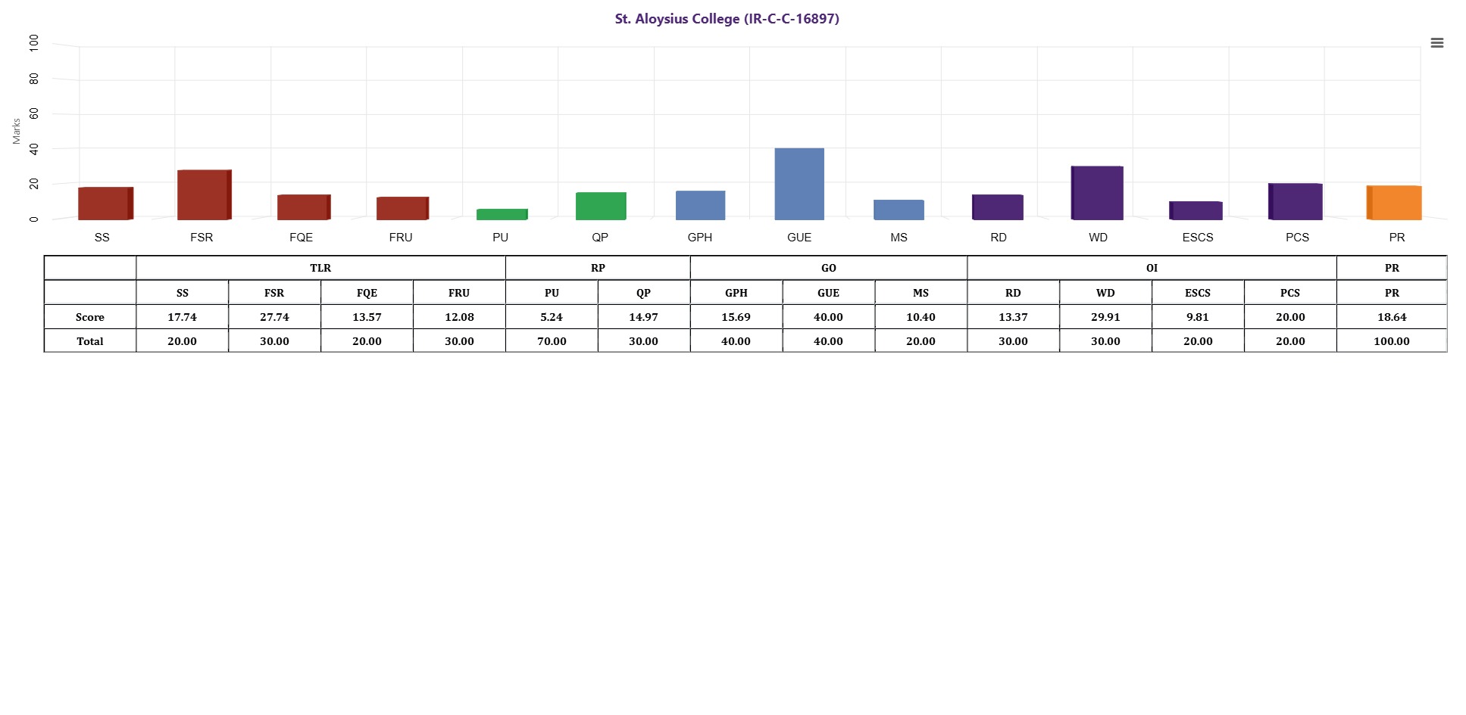
Task: Click the PCS x-axis label
Action: click(1297, 238)
